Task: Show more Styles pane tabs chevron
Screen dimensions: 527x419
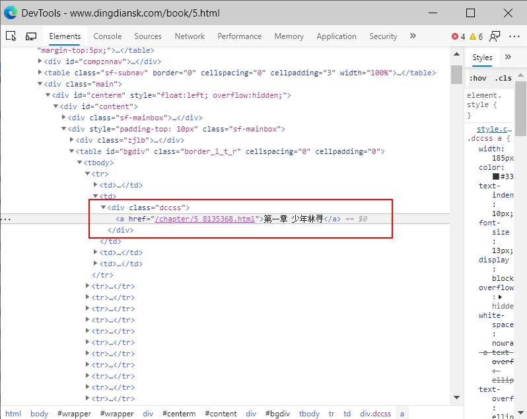Action: point(508,57)
